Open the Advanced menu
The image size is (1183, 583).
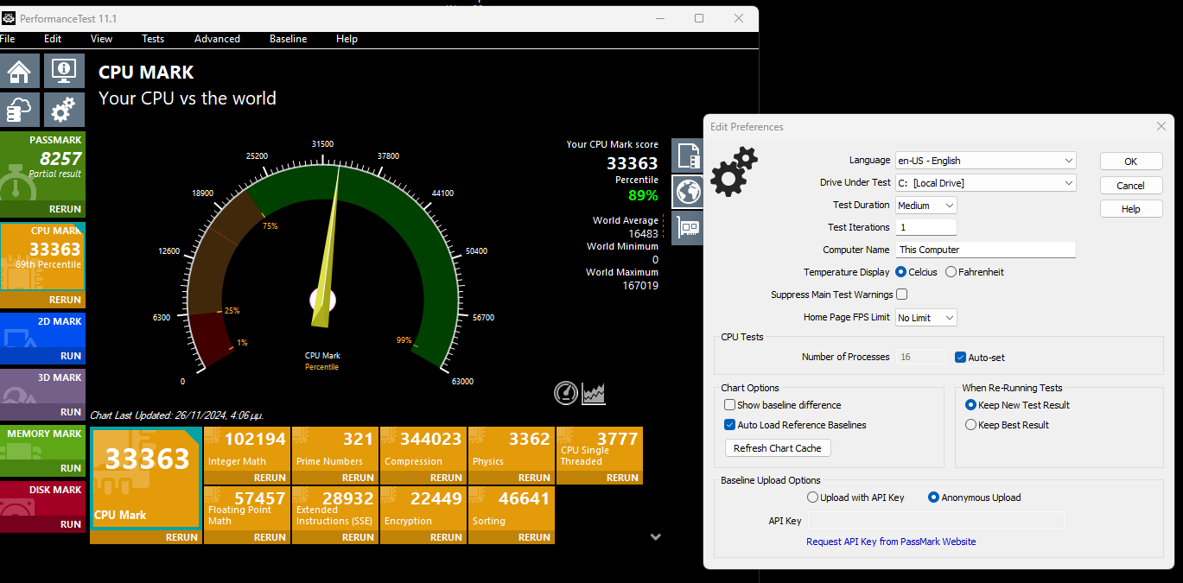[217, 39]
